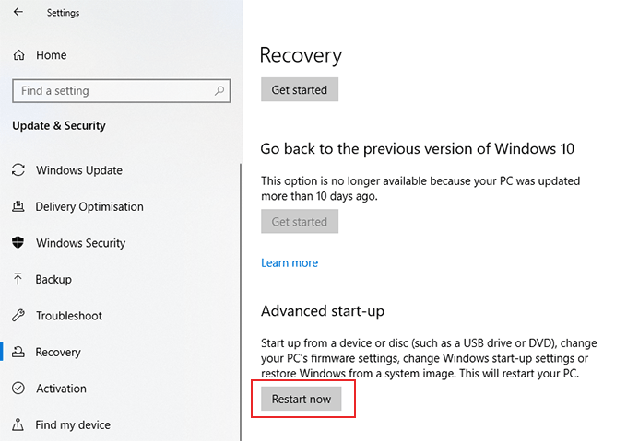
Task: Select Recovery in the sidebar
Action: point(58,353)
